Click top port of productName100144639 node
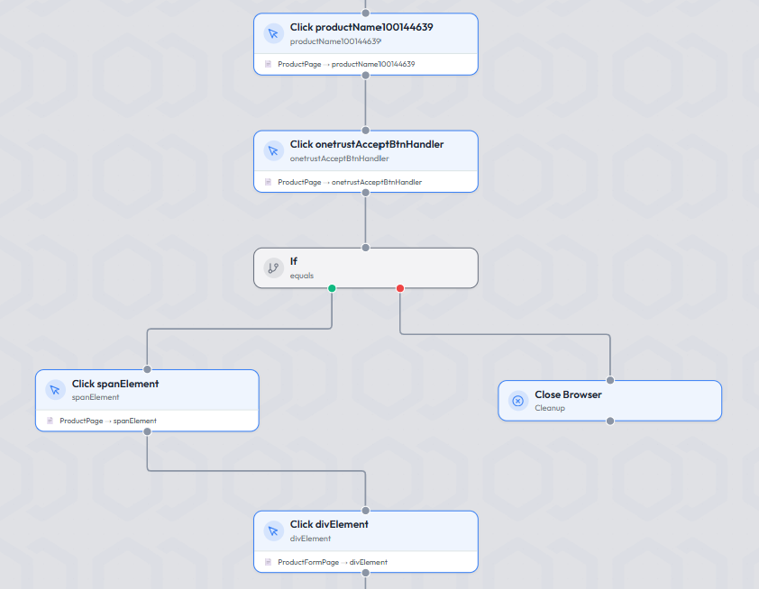 pyautogui.click(x=365, y=13)
